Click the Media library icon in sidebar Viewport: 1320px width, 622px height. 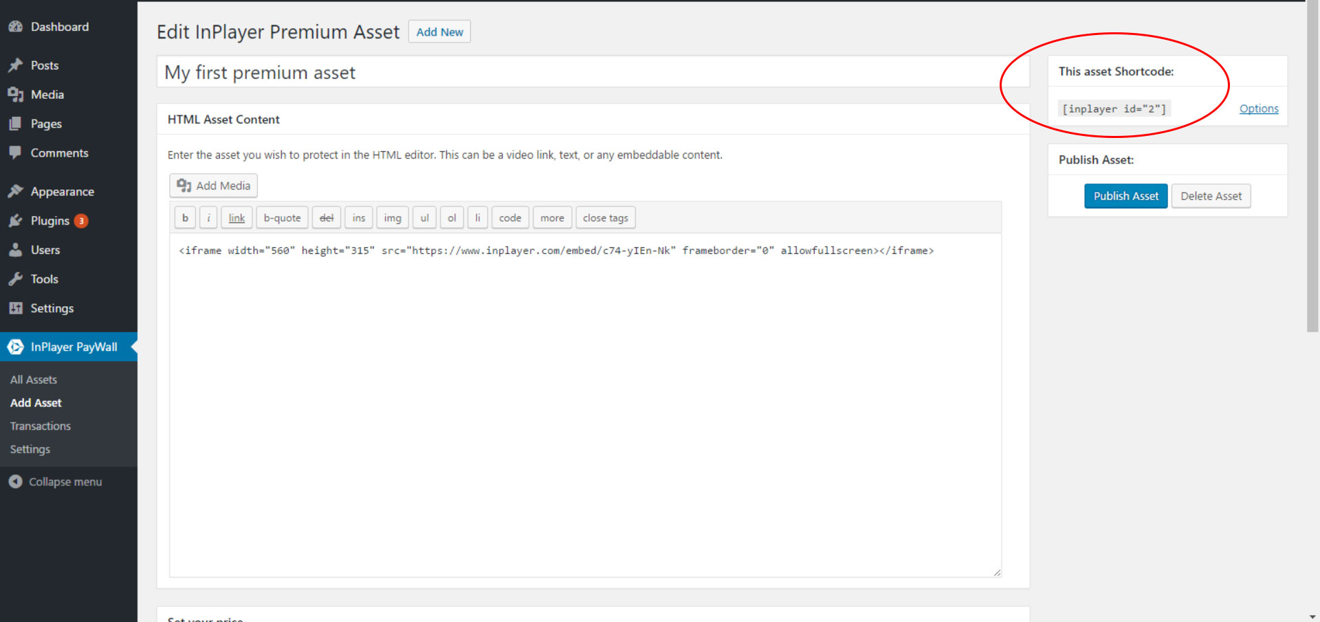pyautogui.click(x=15, y=95)
